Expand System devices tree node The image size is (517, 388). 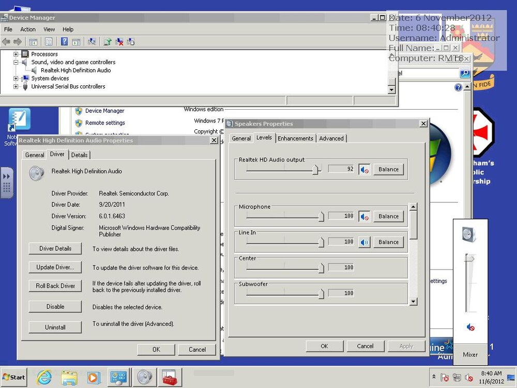(16, 78)
